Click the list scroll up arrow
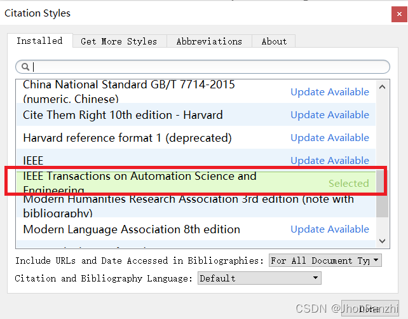 [382, 87]
